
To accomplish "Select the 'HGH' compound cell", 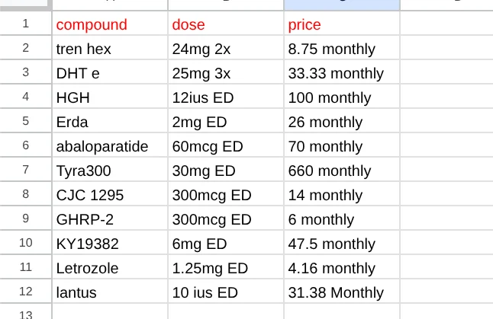I will [x=110, y=96].
